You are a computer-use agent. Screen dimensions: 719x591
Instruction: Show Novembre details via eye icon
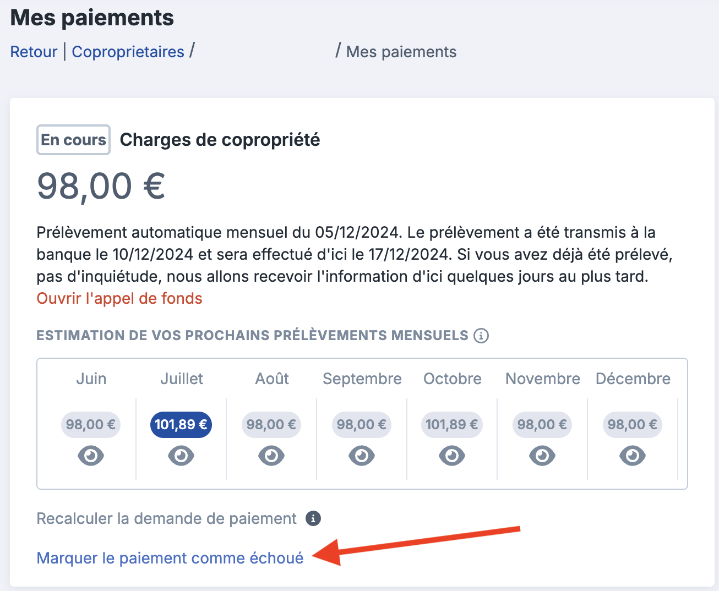(x=542, y=456)
